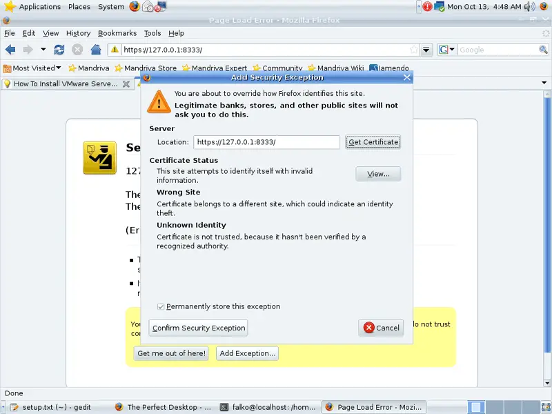
Task: Click the Location input field in the dialog
Action: [x=266, y=142]
